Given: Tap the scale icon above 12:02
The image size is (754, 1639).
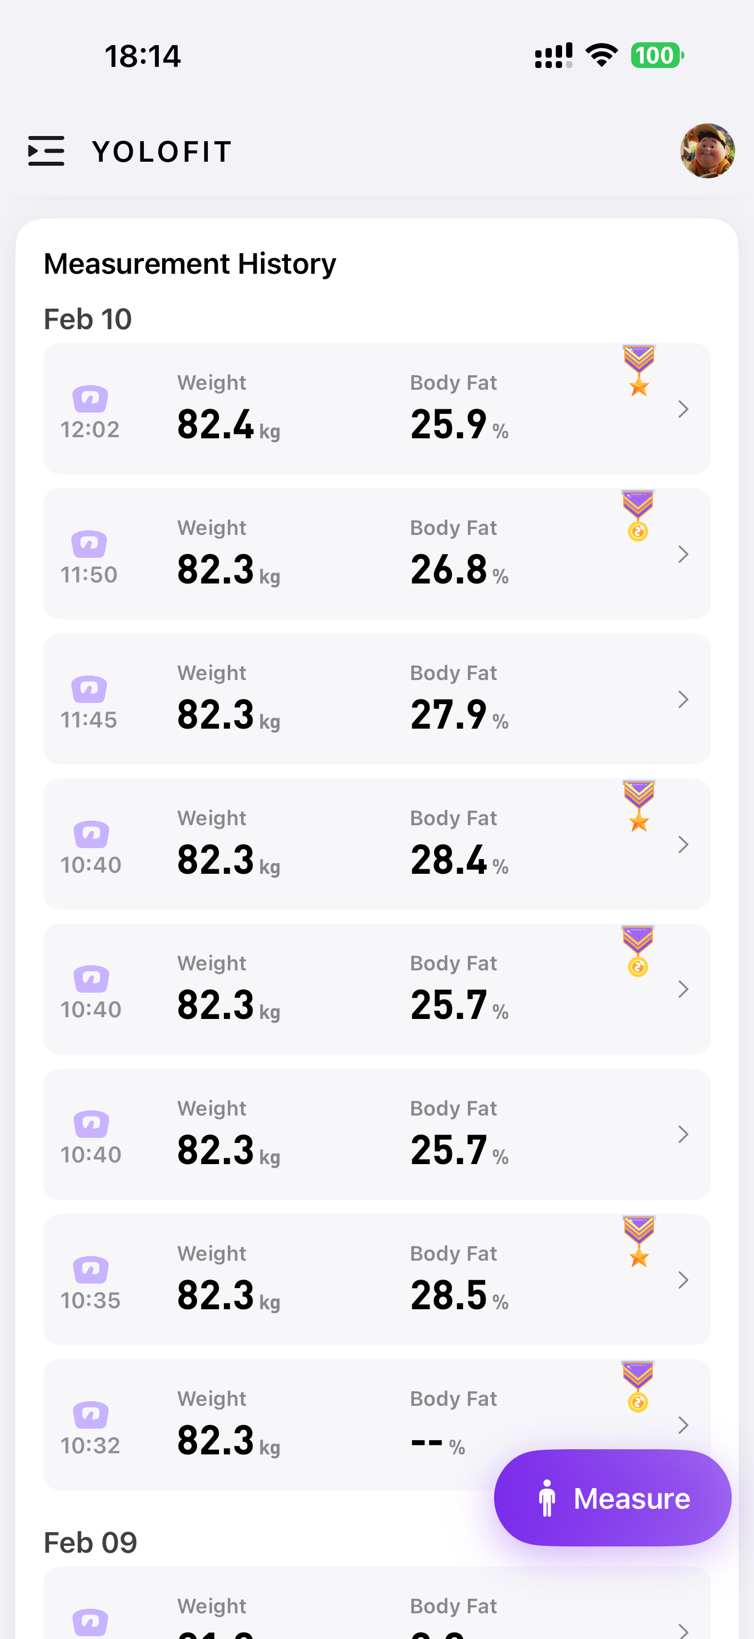Looking at the screenshot, I should [x=90, y=399].
